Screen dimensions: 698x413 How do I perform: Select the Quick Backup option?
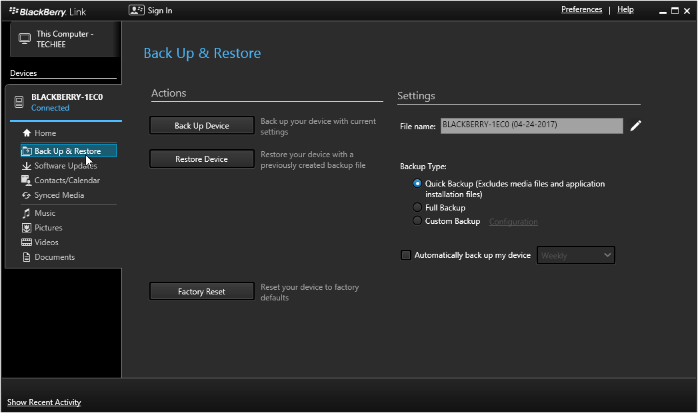pyautogui.click(x=417, y=183)
